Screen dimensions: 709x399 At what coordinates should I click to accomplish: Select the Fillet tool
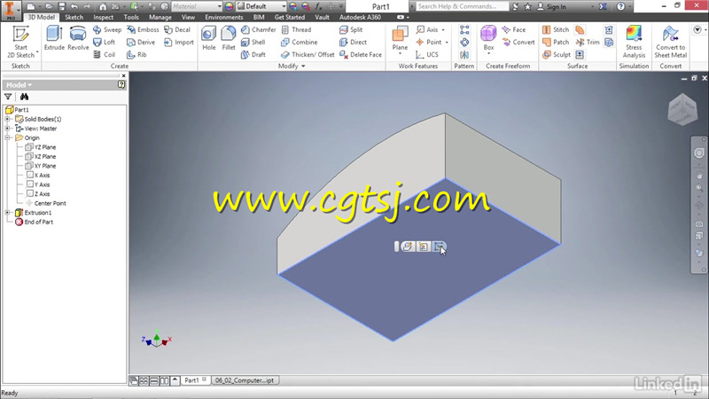(229, 38)
